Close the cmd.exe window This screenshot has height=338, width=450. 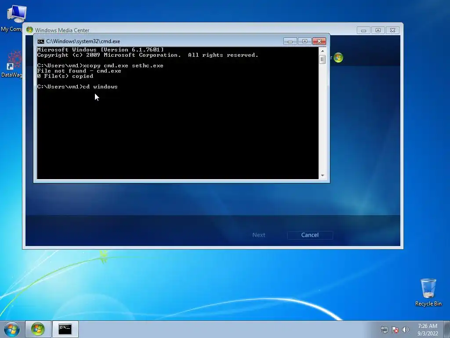(319, 41)
